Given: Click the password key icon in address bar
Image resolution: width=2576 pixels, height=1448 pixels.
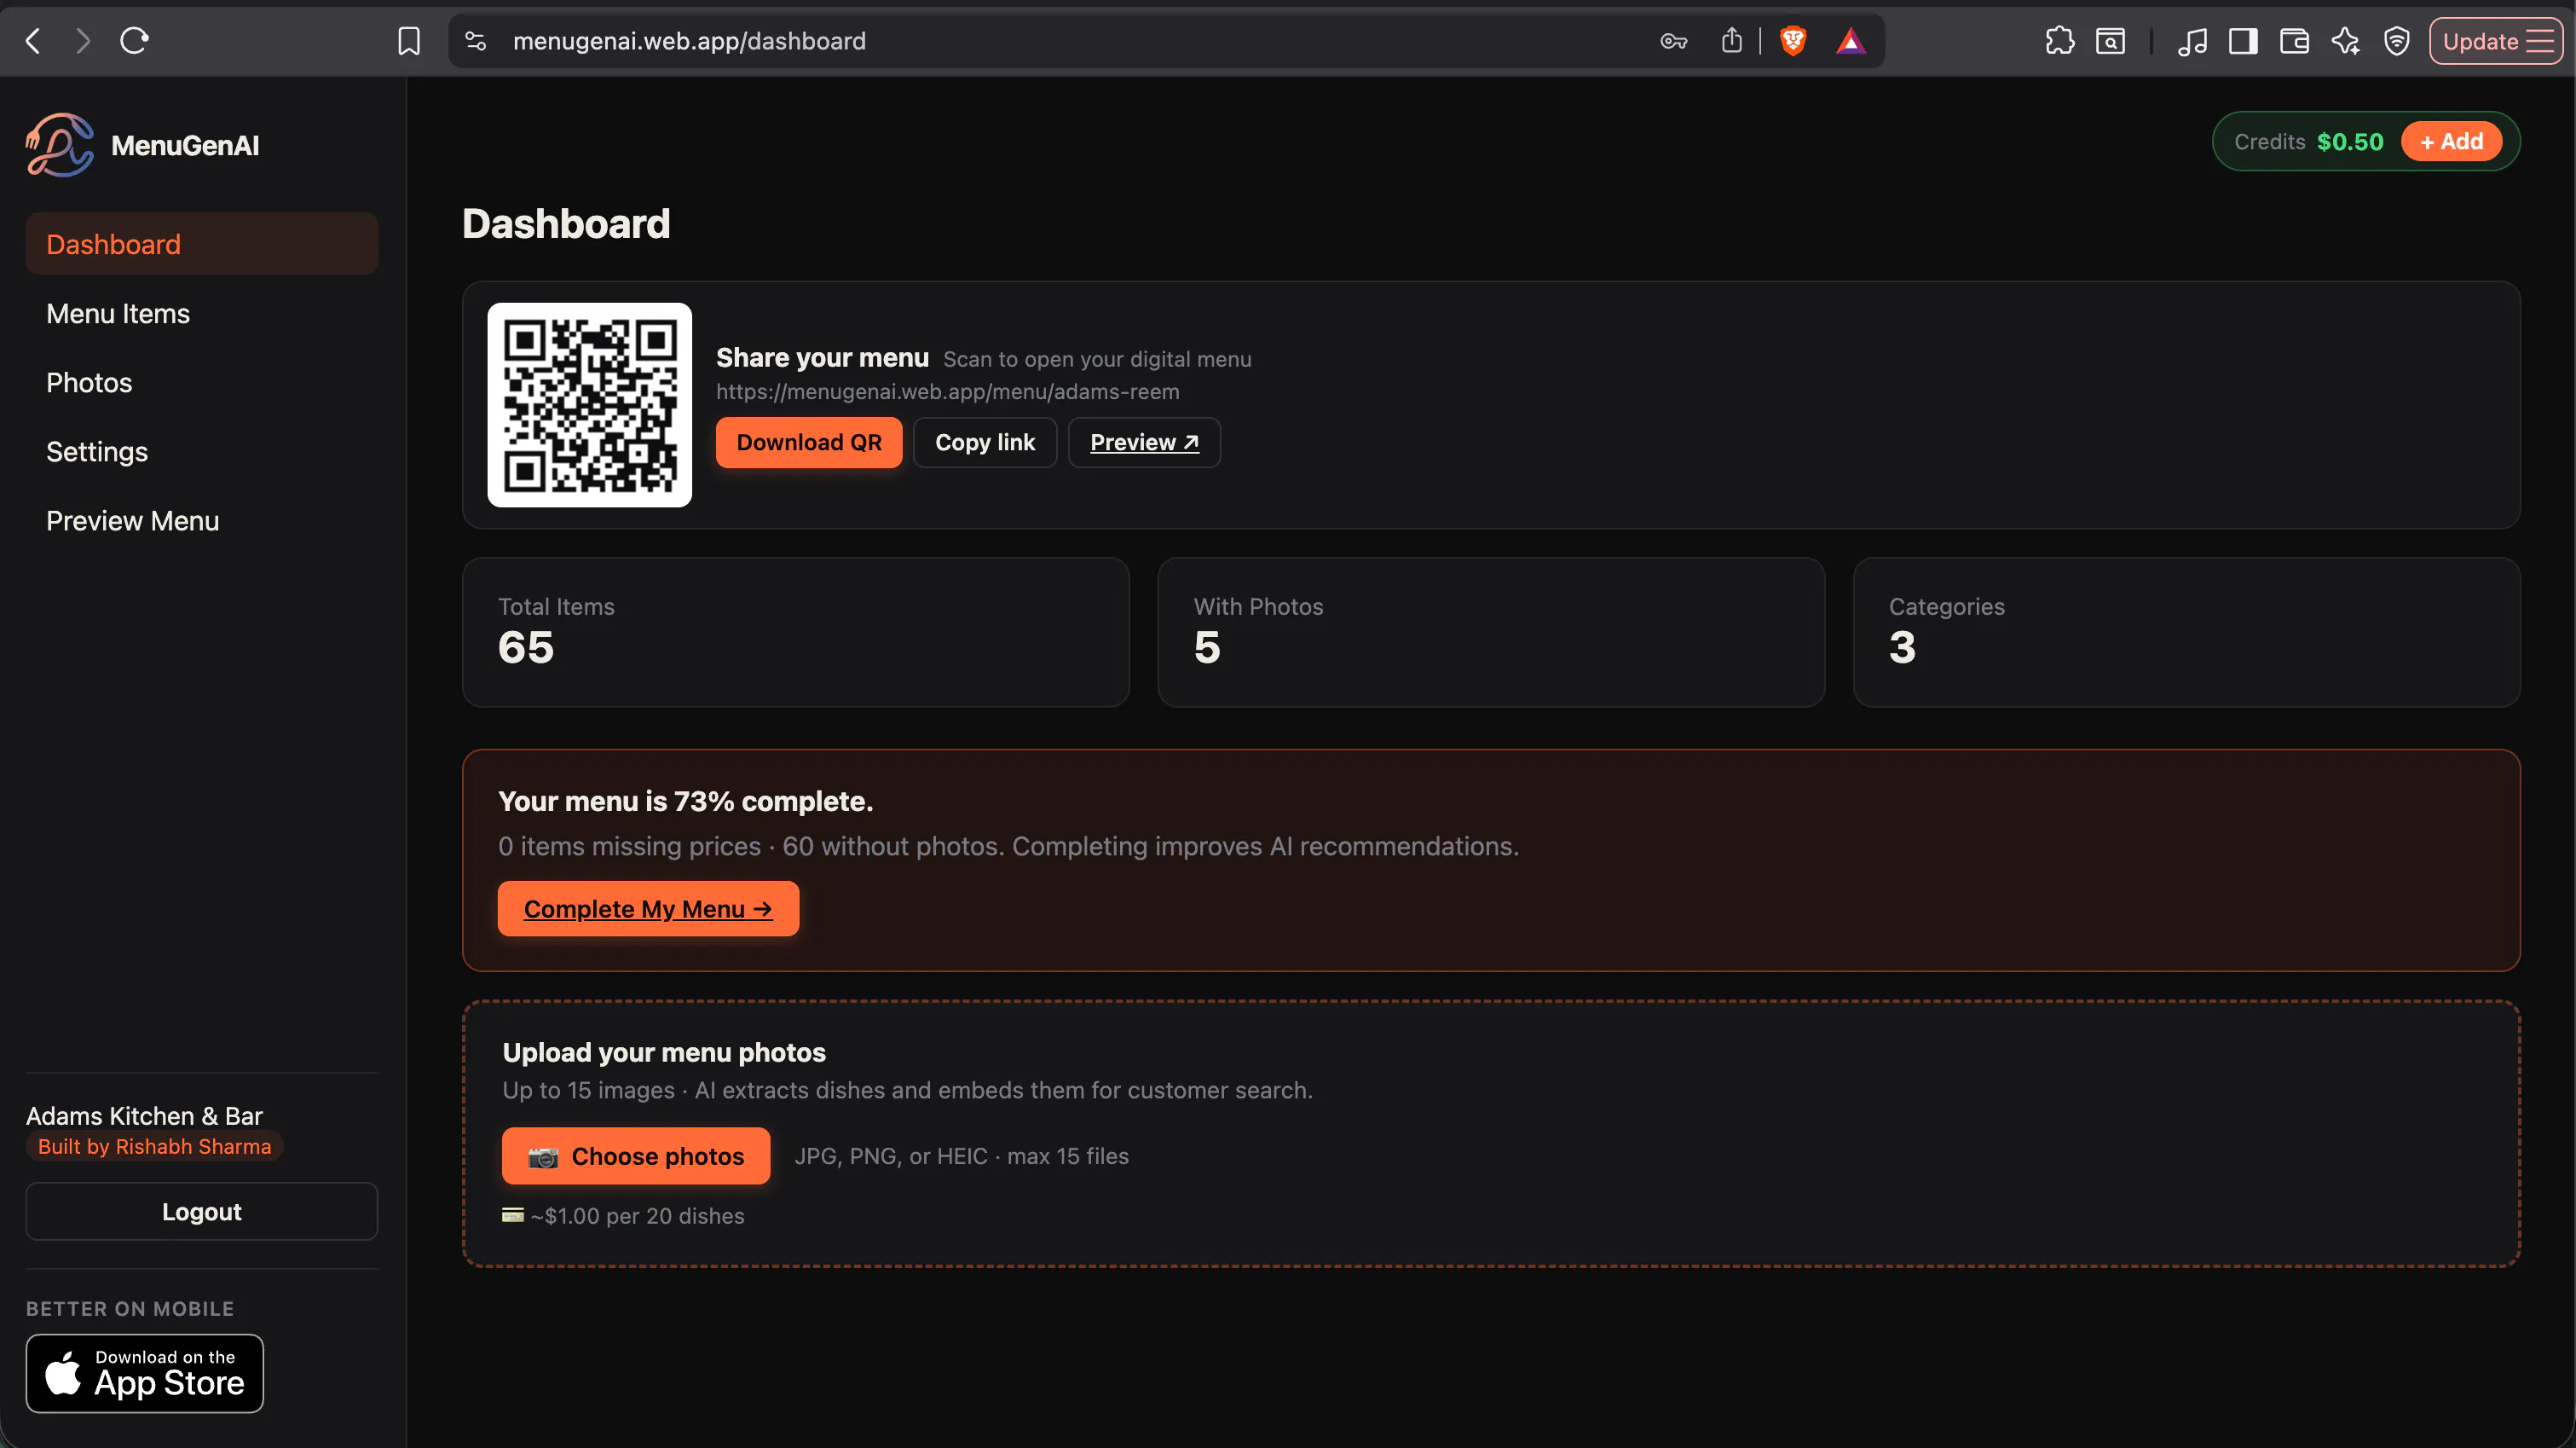Looking at the screenshot, I should click(1673, 41).
